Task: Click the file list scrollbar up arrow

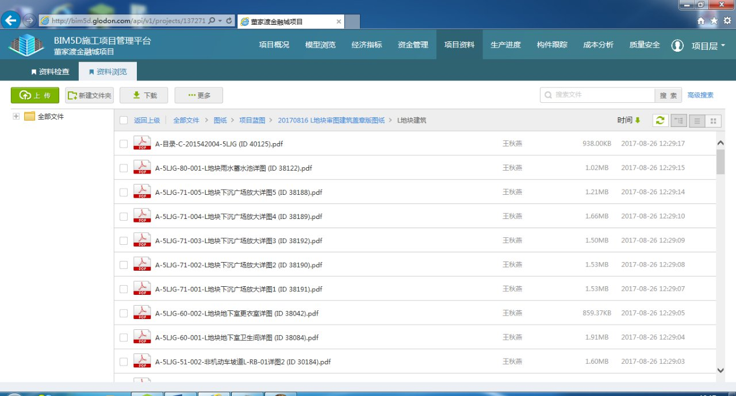Action: coord(721,143)
